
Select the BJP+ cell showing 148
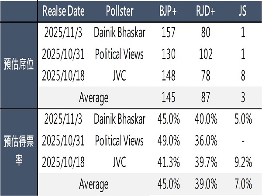[168, 76]
